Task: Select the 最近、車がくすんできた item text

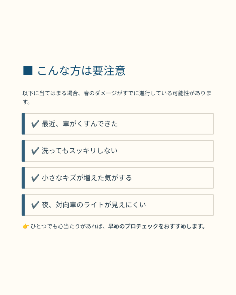Action: (x=80, y=124)
